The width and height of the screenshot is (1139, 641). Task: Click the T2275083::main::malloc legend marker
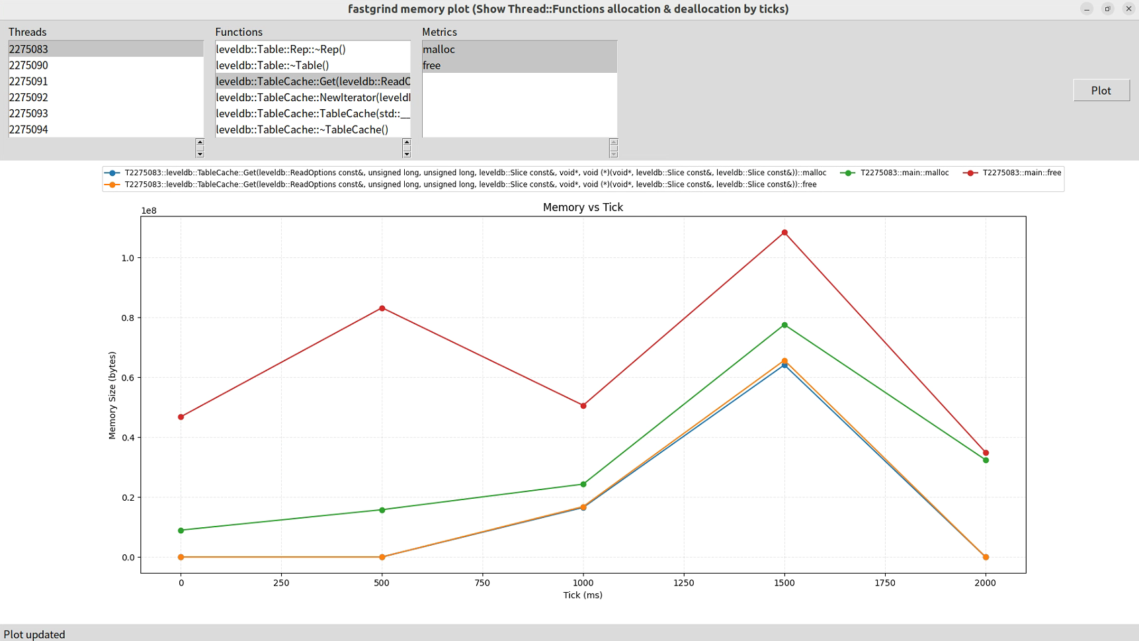(847, 173)
